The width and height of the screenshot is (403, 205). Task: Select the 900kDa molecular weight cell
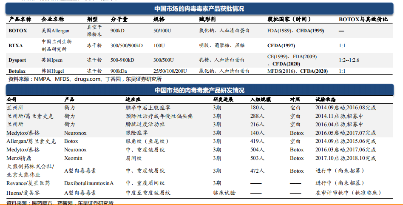[x=119, y=71]
